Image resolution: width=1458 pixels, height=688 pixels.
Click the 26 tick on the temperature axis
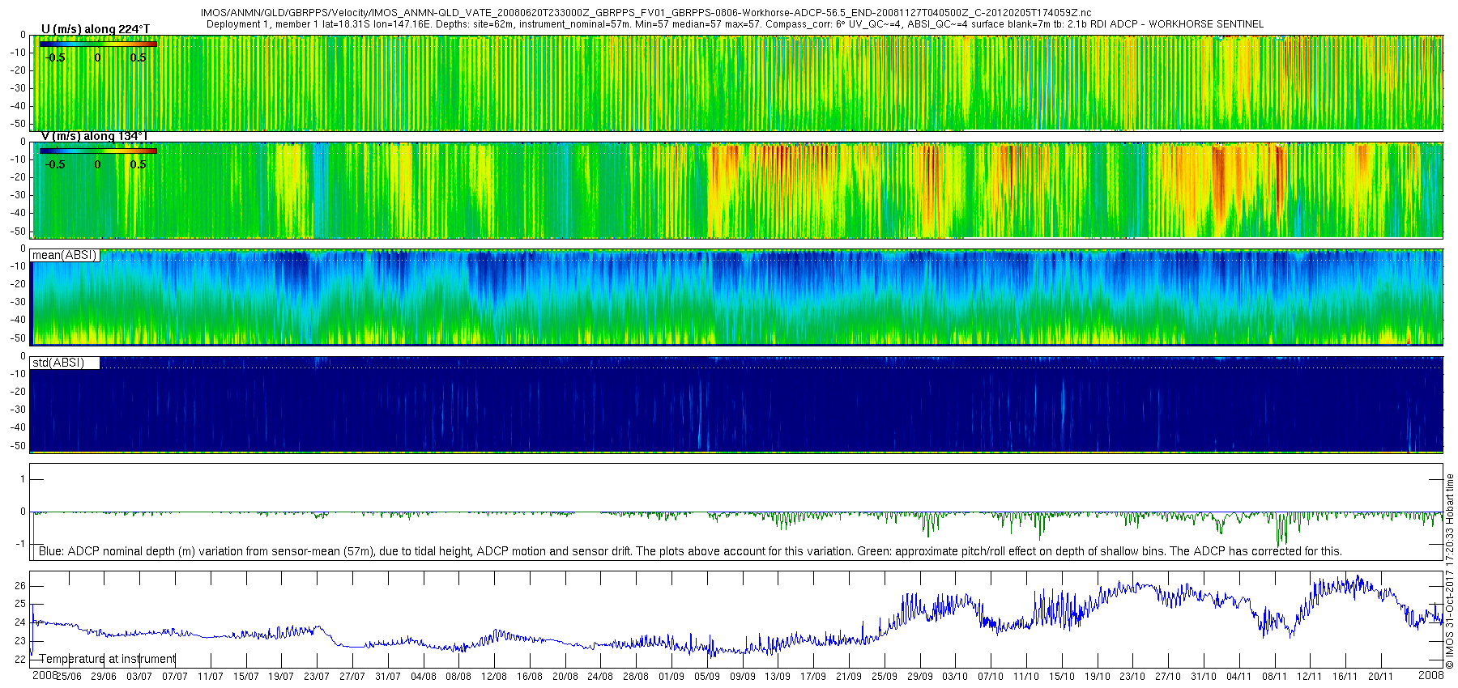point(20,586)
